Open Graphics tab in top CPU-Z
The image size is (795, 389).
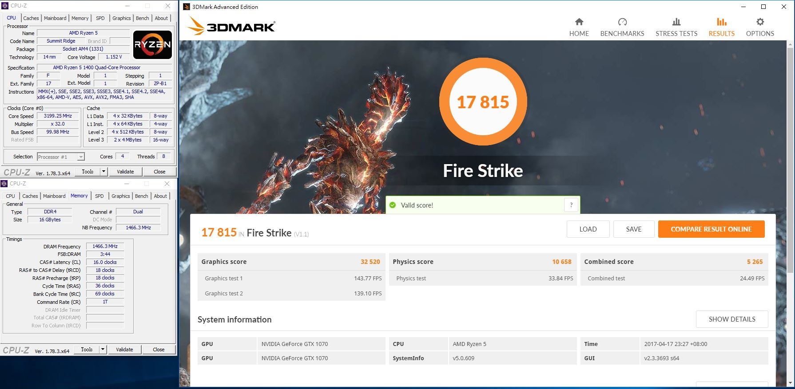point(122,18)
